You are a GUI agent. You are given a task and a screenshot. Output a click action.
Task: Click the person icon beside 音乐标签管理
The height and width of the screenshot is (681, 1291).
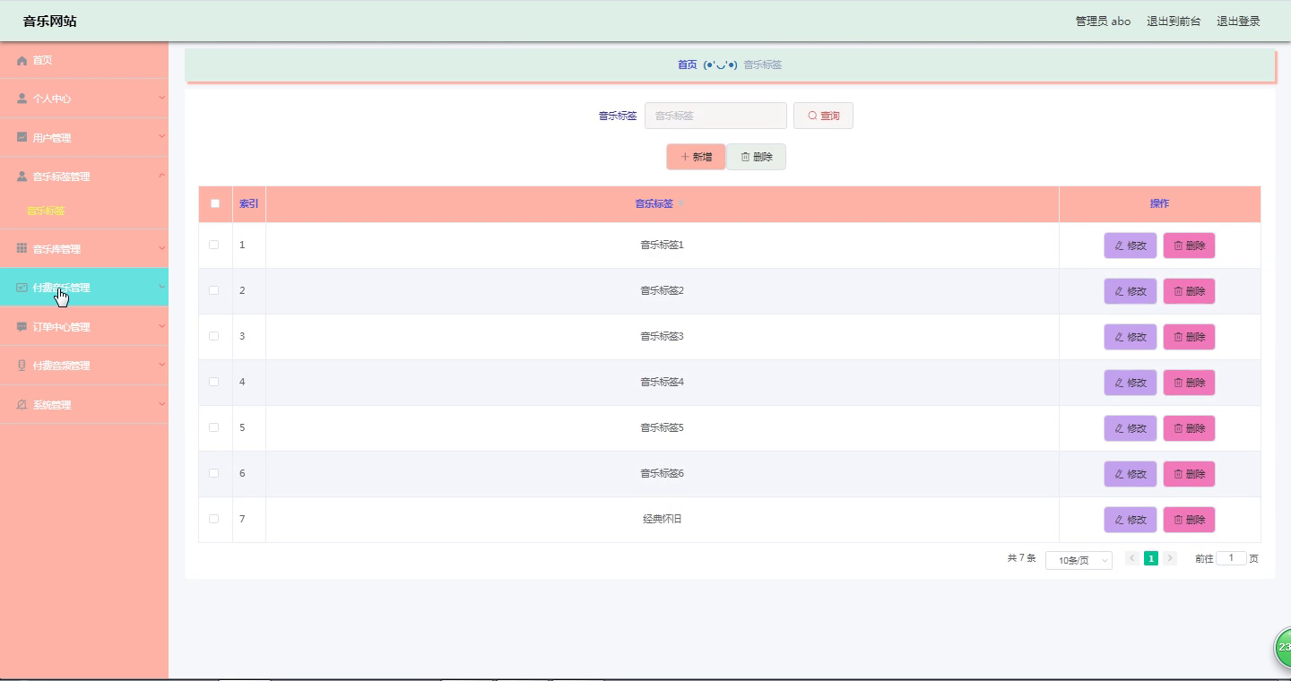click(22, 177)
